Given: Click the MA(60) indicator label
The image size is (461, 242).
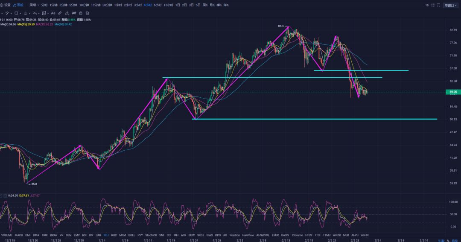Looking at the screenshot, I should coord(63,24).
